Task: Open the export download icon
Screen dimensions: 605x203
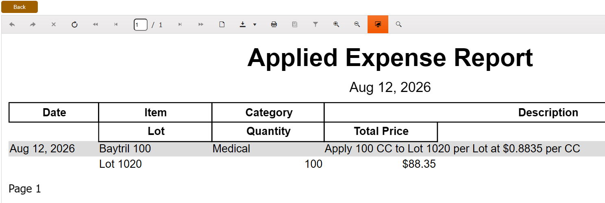Action: 243,25
